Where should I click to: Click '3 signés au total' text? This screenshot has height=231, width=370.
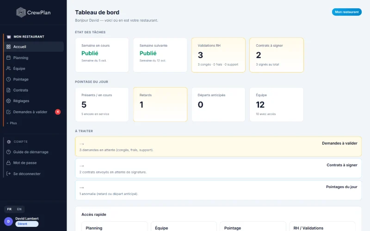pos(268,64)
